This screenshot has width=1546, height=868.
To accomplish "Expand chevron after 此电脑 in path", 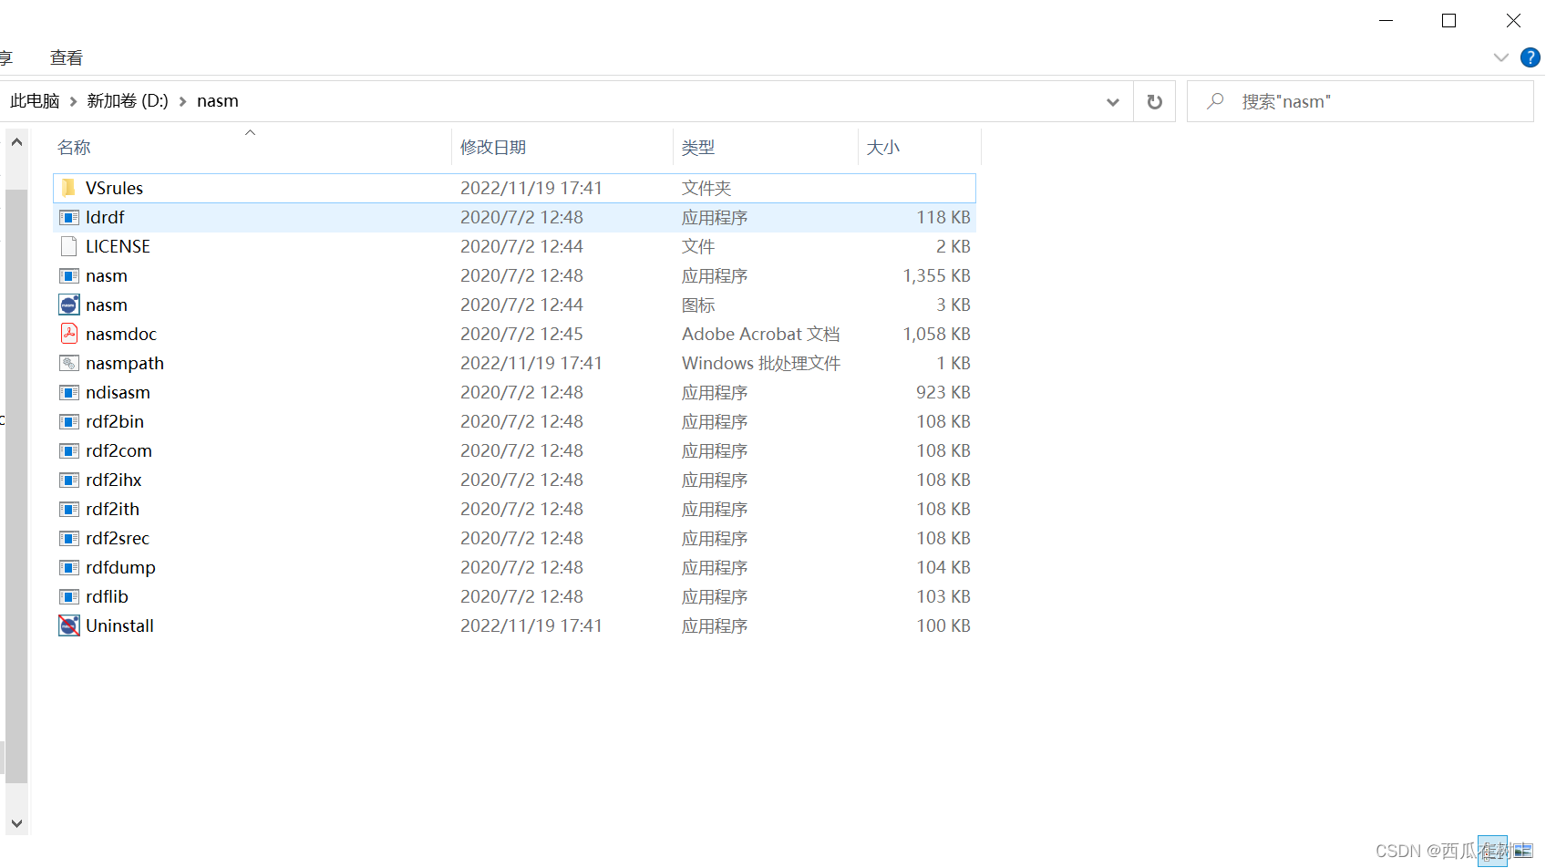I will (x=74, y=101).
